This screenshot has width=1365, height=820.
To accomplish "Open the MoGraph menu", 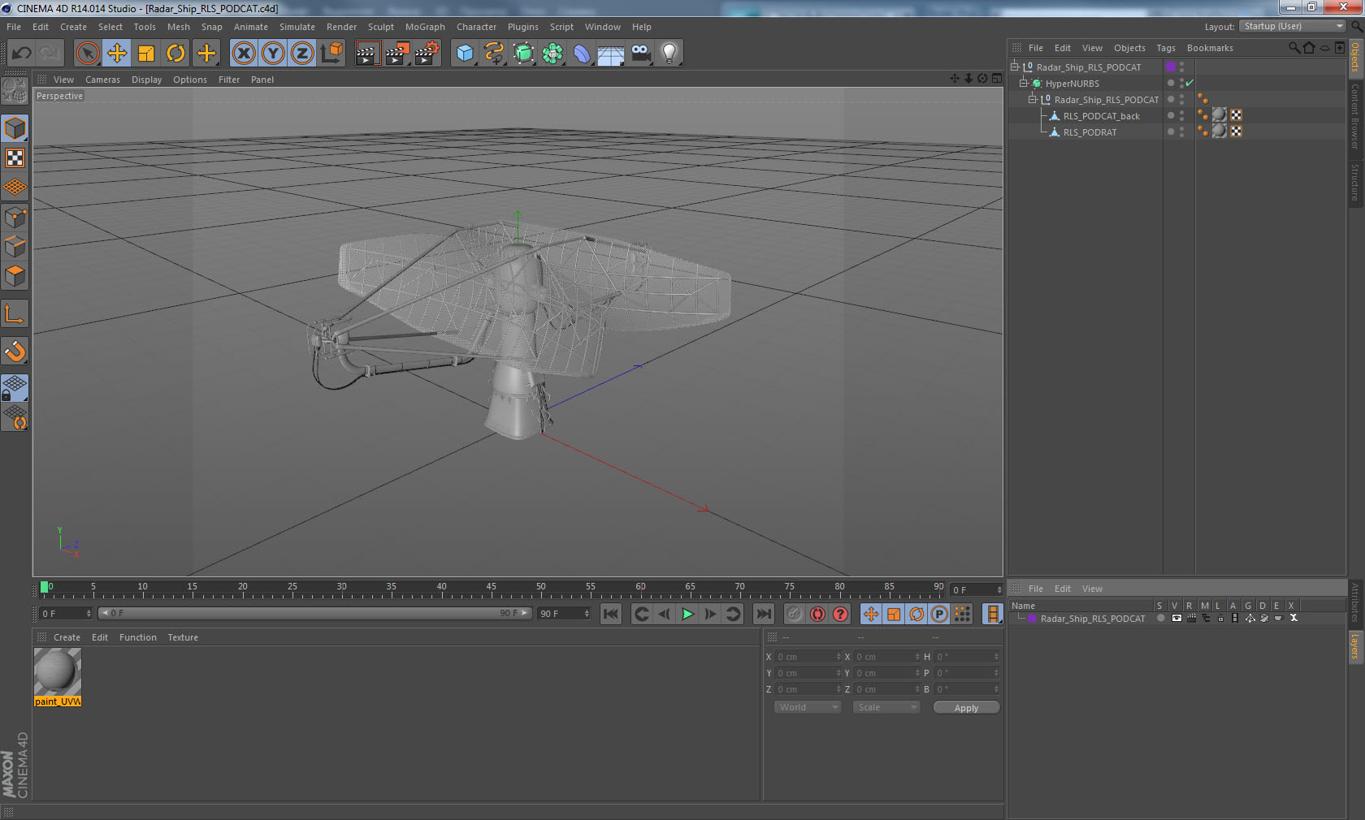I will (x=425, y=27).
